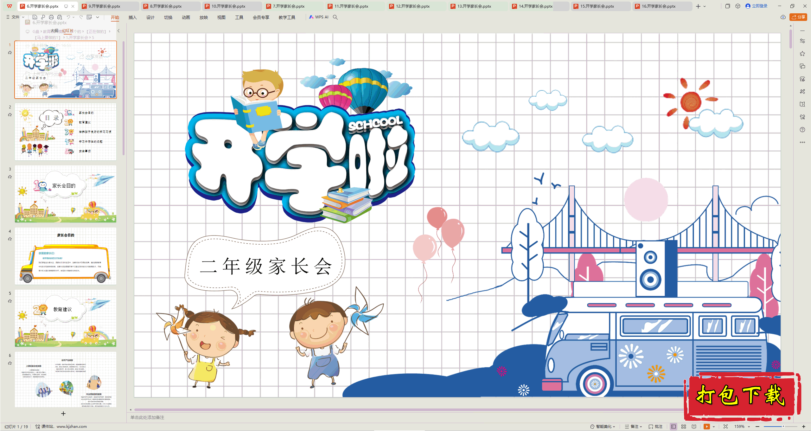The width and height of the screenshot is (811, 431).
Task: Open the settings sliders icon in right sidebar
Action: 802,41
